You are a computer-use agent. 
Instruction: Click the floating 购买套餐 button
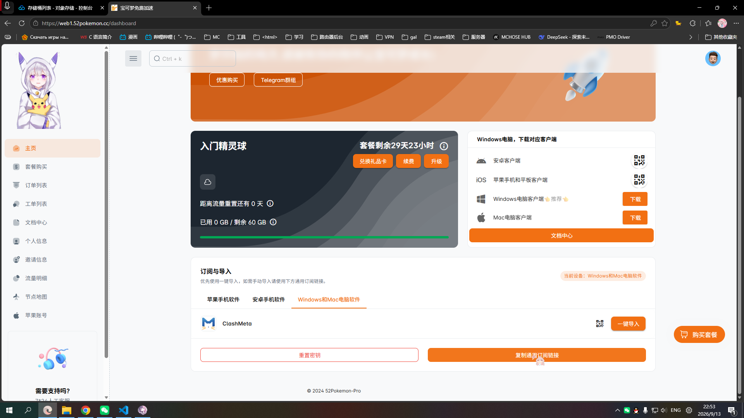pyautogui.click(x=699, y=334)
